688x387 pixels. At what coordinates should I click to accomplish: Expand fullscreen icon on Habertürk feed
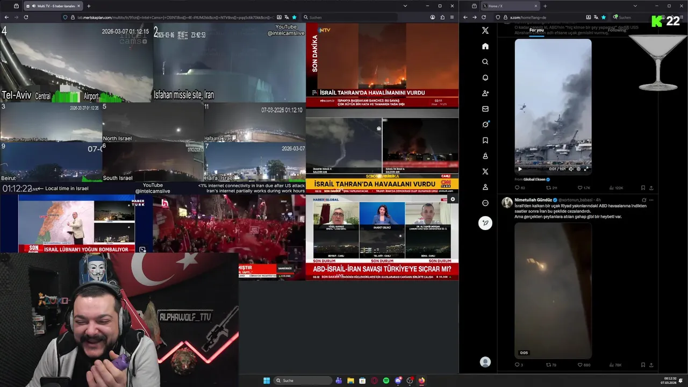coord(142,249)
